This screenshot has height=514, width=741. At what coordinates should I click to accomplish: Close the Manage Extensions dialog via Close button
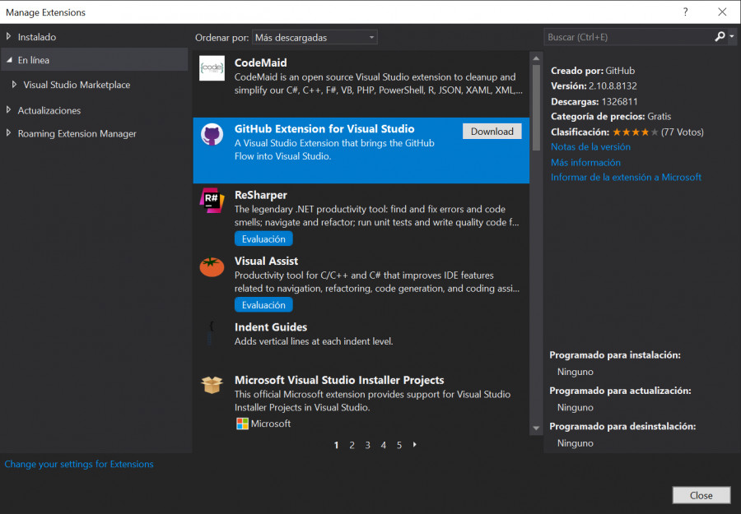(701, 495)
